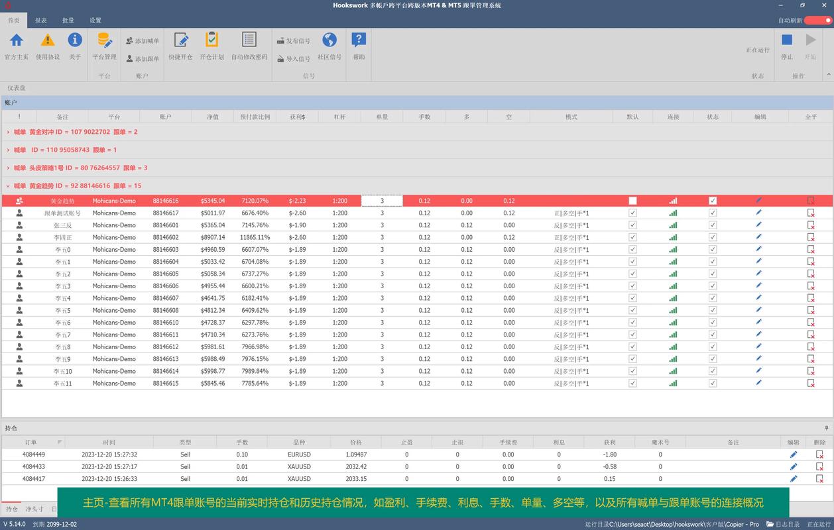
Task: Edit the 跟单测试账号 account with pencil icon
Action: (x=759, y=212)
